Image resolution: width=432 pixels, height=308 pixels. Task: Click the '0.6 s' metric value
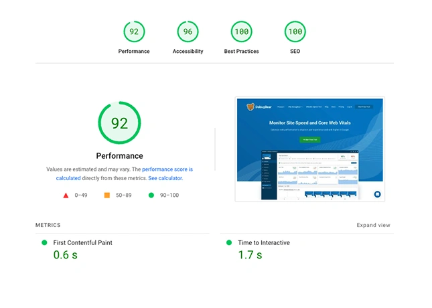coord(65,255)
